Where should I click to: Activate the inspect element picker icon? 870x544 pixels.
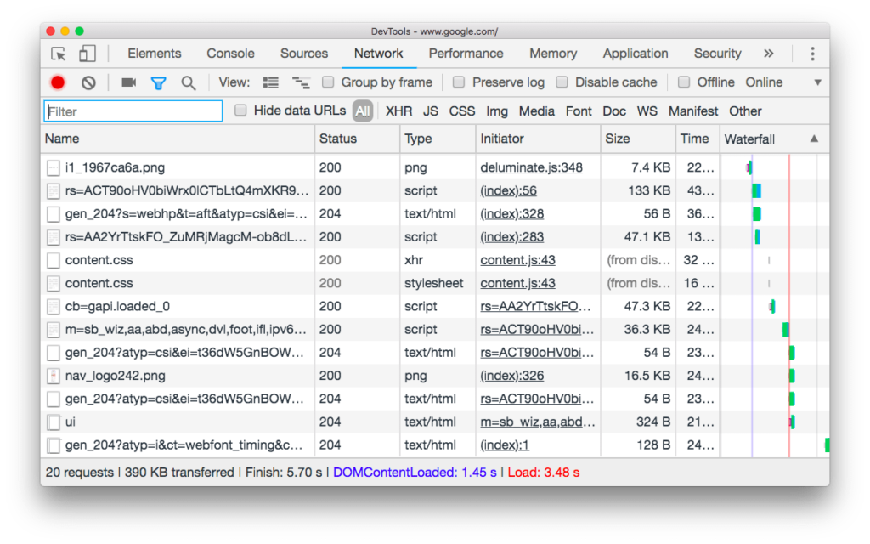point(59,54)
